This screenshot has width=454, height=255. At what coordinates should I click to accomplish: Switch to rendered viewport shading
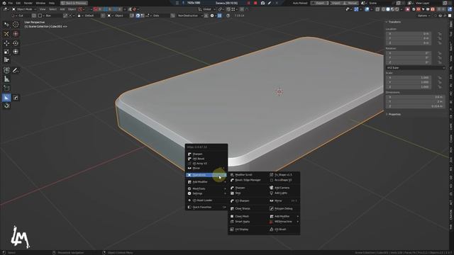397,9
